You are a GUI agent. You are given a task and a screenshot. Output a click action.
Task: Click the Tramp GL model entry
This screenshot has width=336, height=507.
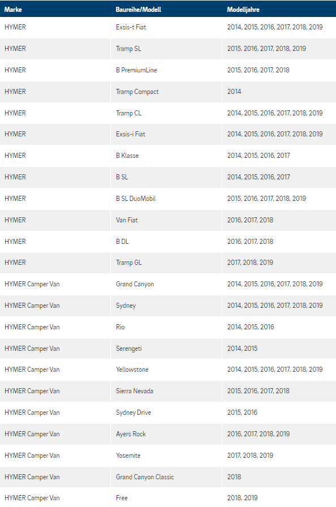pyautogui.click(x=129, y=263)
